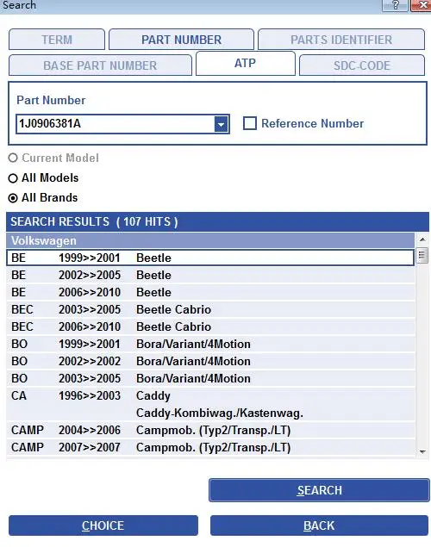Open the Part Number dropdown arrow
The height and width of the screenshot is (547, 431).
click(221, 124)
